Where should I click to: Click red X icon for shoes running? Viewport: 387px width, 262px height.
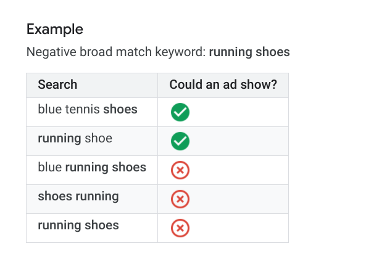180,199
